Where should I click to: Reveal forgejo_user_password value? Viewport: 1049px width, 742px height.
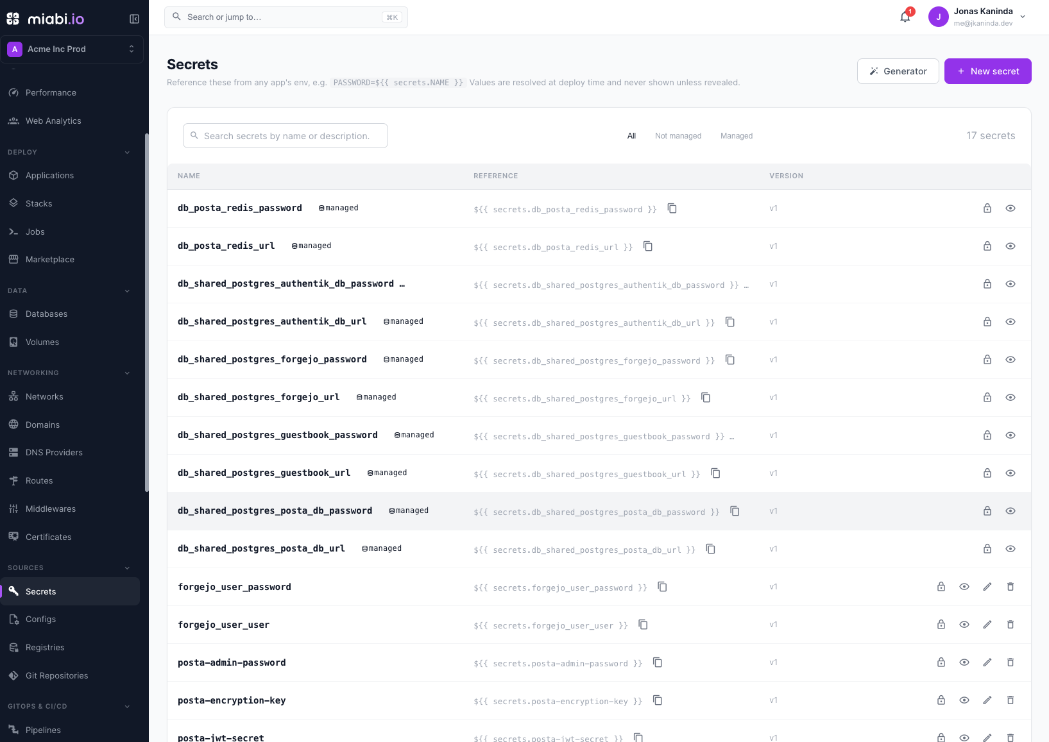pos(964,587)
